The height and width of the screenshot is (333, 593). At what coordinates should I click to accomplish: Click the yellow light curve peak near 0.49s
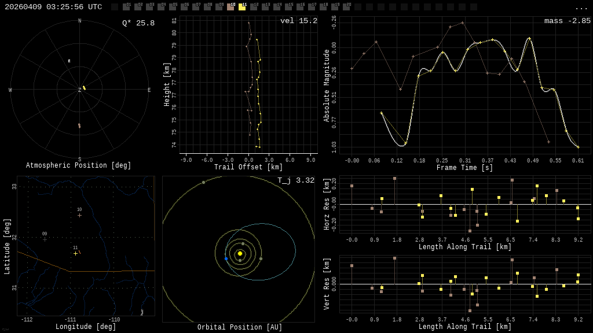coord(529,39)
